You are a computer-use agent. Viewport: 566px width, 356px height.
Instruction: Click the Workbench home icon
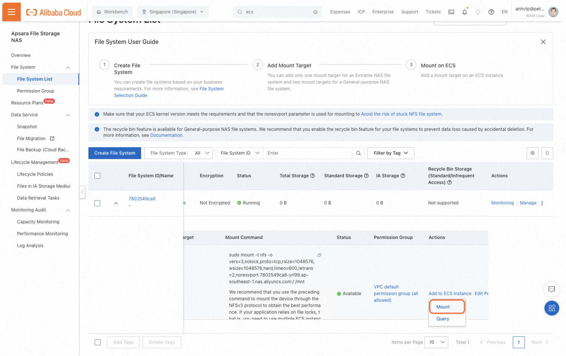click(99, 12)
